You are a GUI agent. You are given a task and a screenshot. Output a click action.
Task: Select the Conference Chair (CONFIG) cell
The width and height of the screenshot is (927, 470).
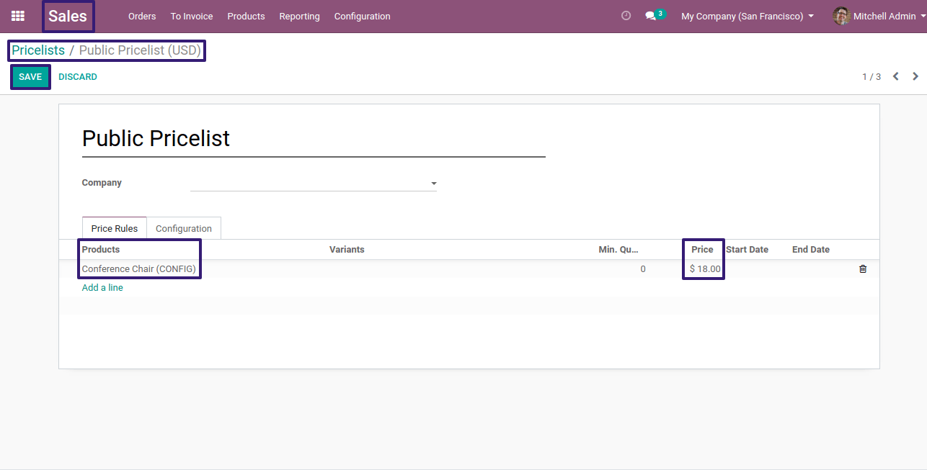139,269
